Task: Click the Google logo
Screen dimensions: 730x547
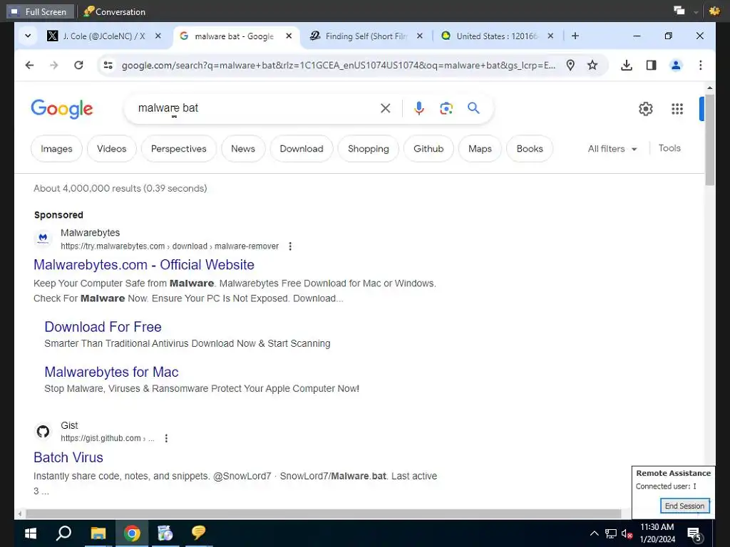Action: [62, 109]
